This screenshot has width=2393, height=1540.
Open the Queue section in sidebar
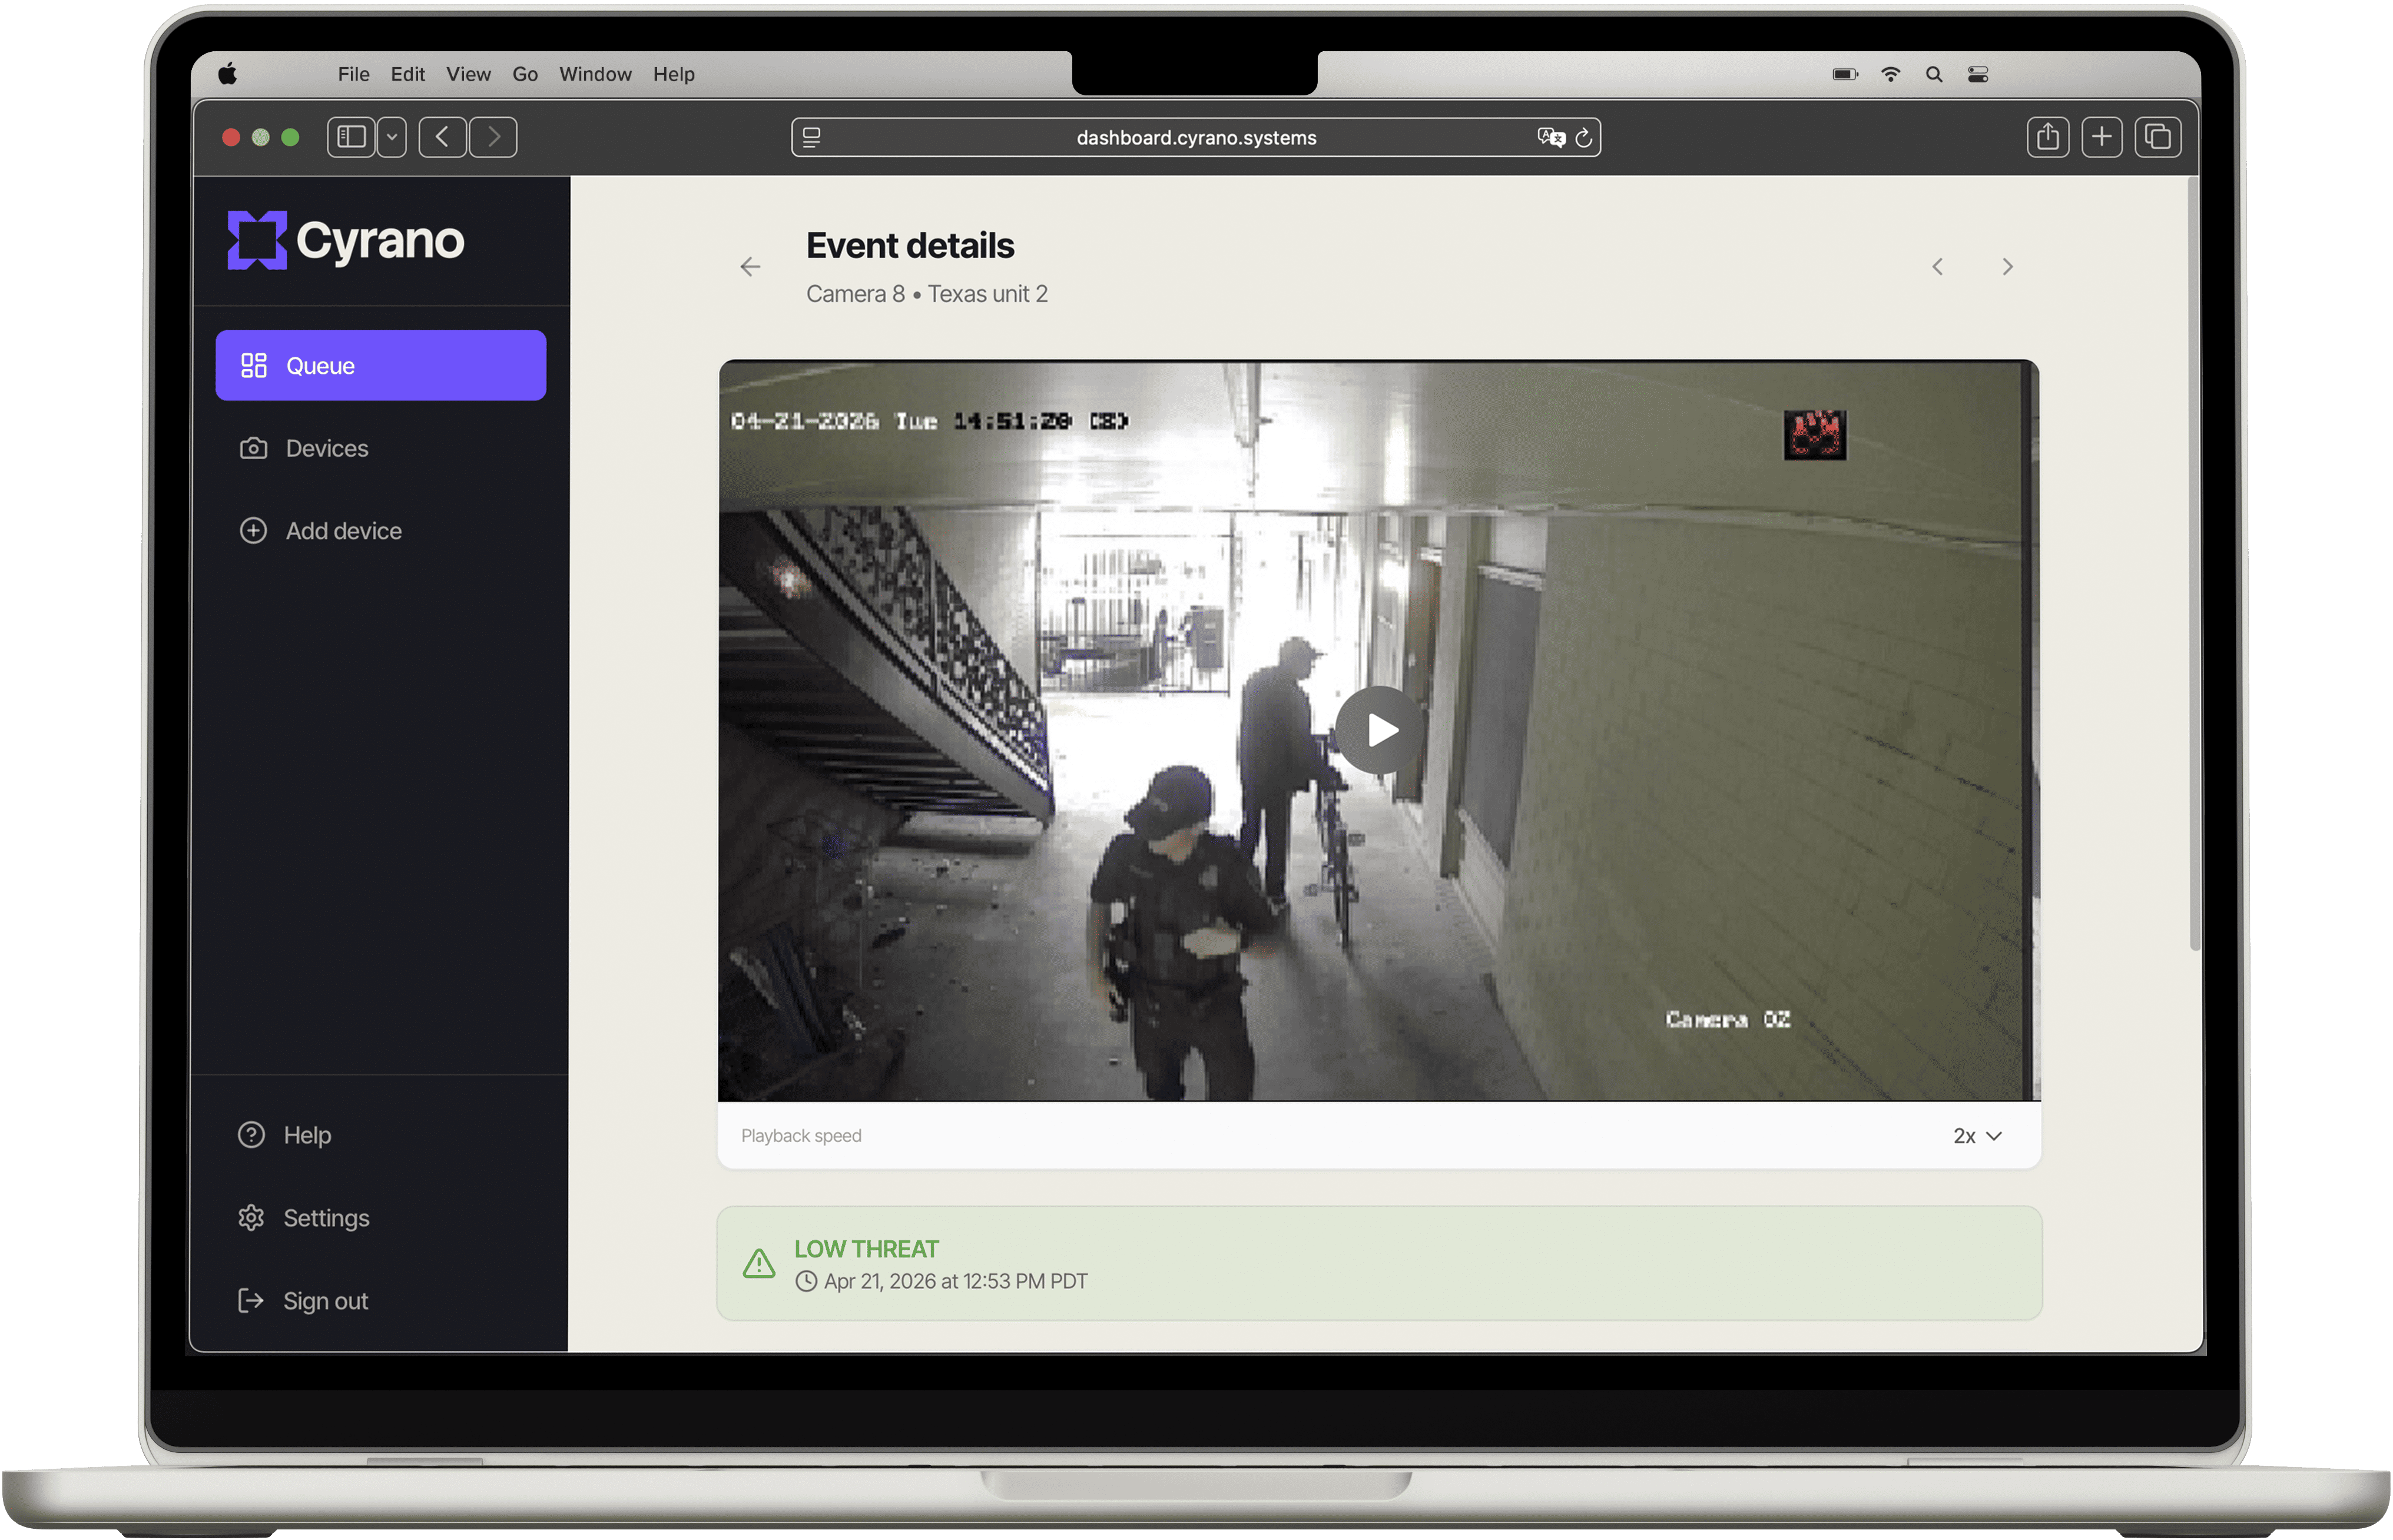(x=381, y=365)
